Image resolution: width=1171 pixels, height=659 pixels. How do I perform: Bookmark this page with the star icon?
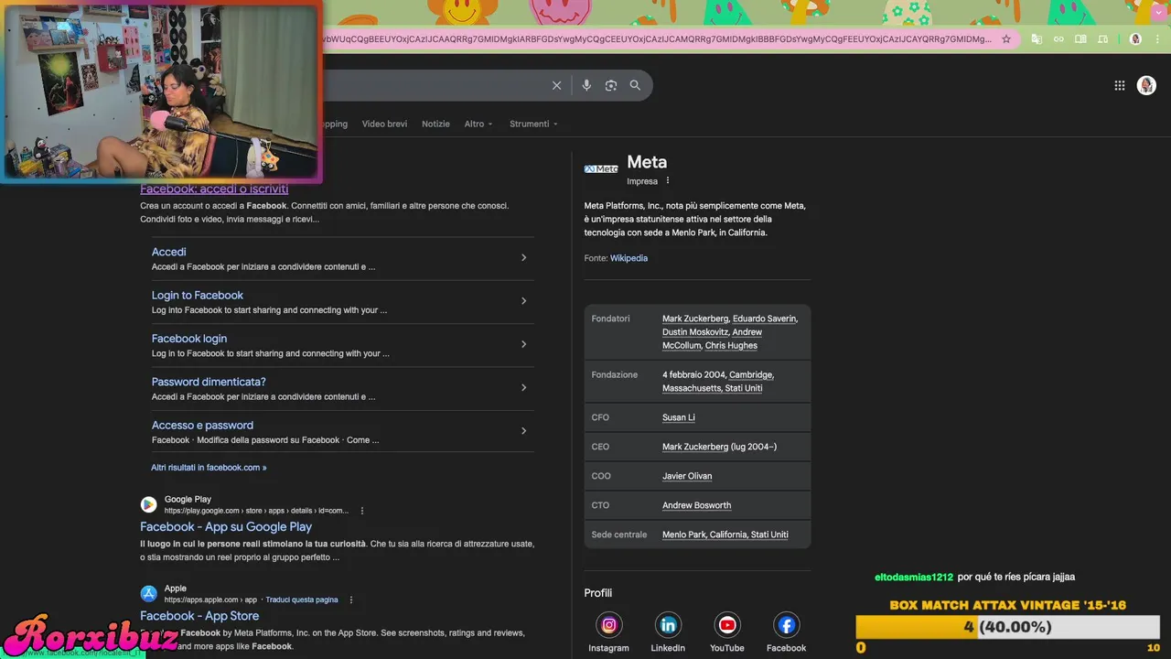(x=1006, y=39)
